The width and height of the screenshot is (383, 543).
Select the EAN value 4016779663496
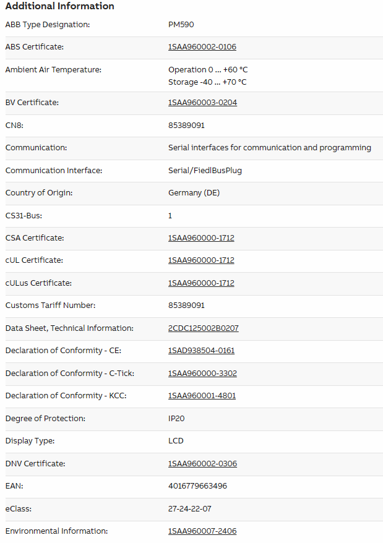(x=197, y=486)
